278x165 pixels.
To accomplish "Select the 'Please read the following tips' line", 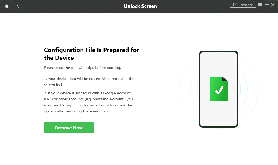I will [x=83, y=68].
